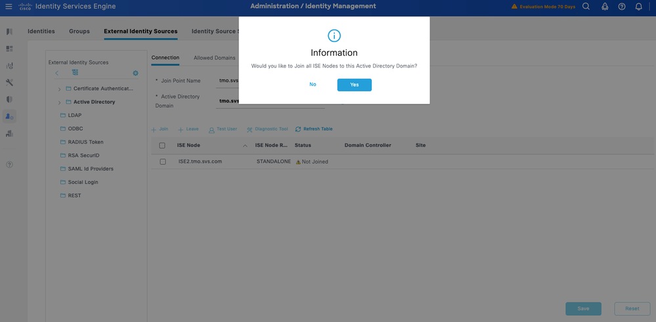Viewport: 656px width, 322px height.
Task: Select RSA SecurID in the tree
Action: (x=83, y=155)
